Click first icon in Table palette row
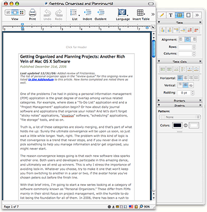The image size is (207, 212). 162,30
